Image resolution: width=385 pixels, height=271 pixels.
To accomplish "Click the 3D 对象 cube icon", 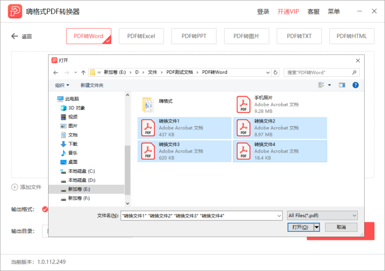I will pyautogui.click(x=63, y=108).
